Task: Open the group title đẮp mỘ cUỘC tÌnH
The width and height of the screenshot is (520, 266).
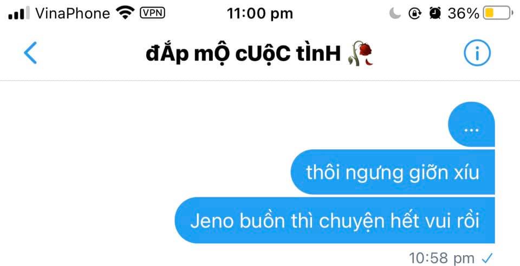Action: pyautogui.click(x=243, y=54)
